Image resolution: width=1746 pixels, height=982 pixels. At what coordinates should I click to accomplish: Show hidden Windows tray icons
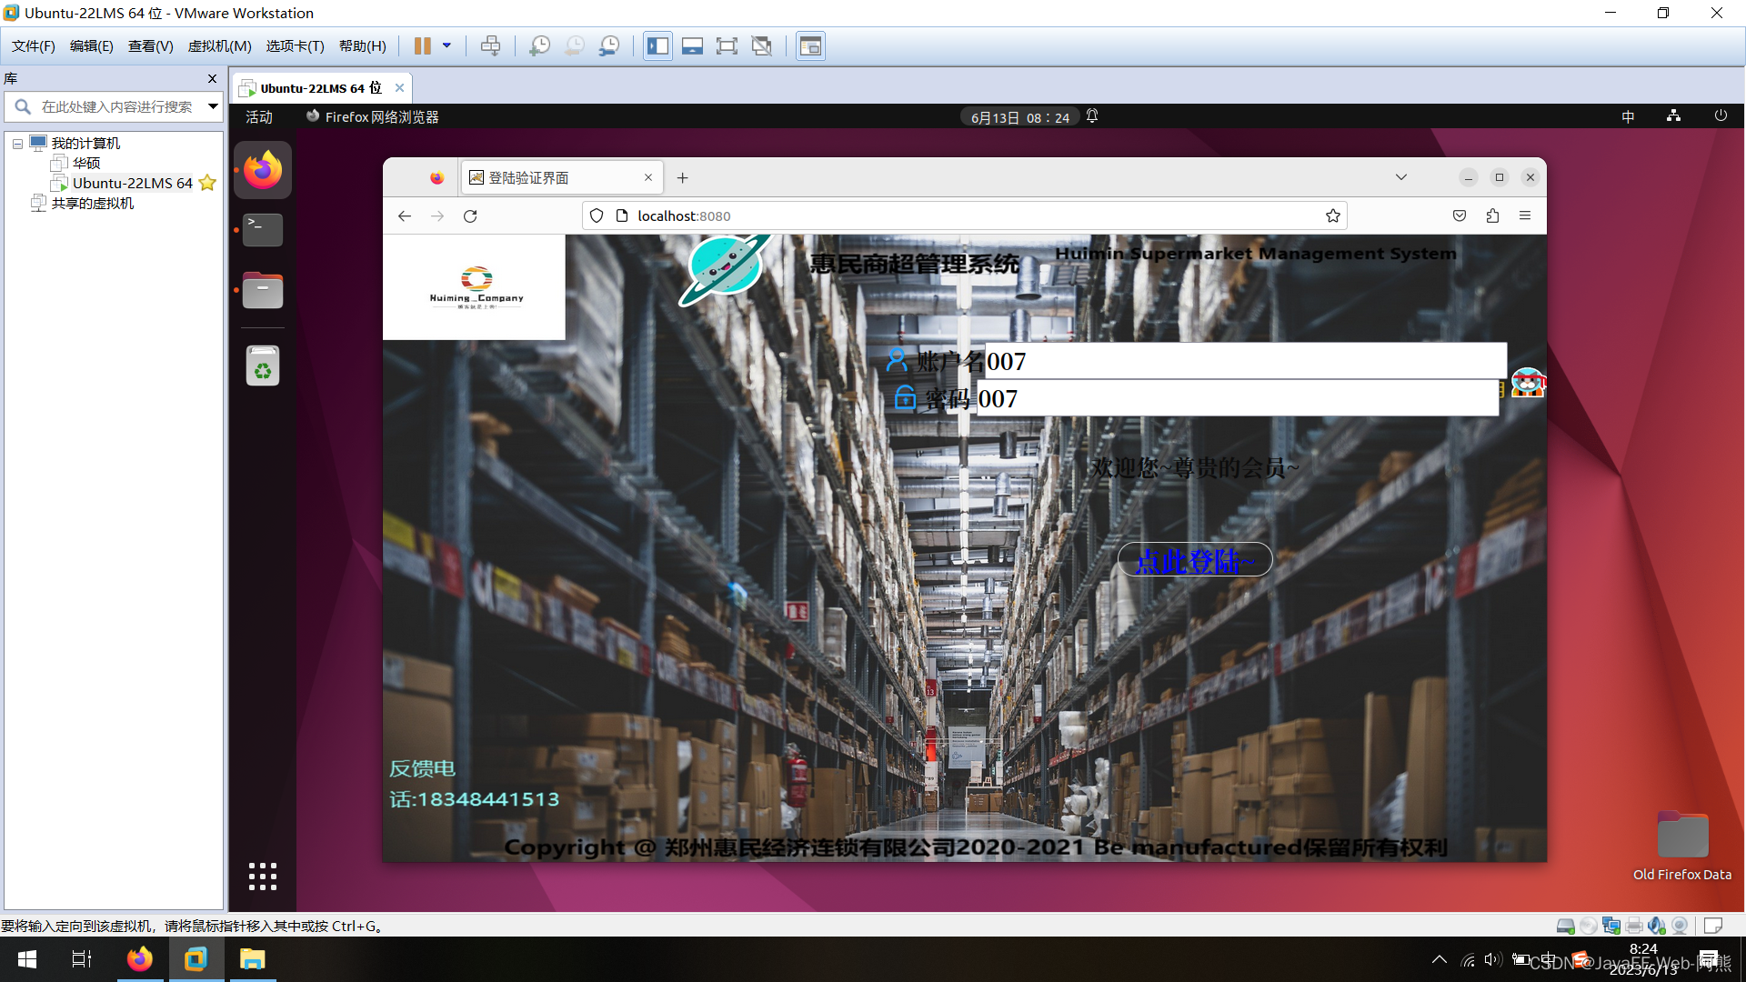tap(1440, 959)
